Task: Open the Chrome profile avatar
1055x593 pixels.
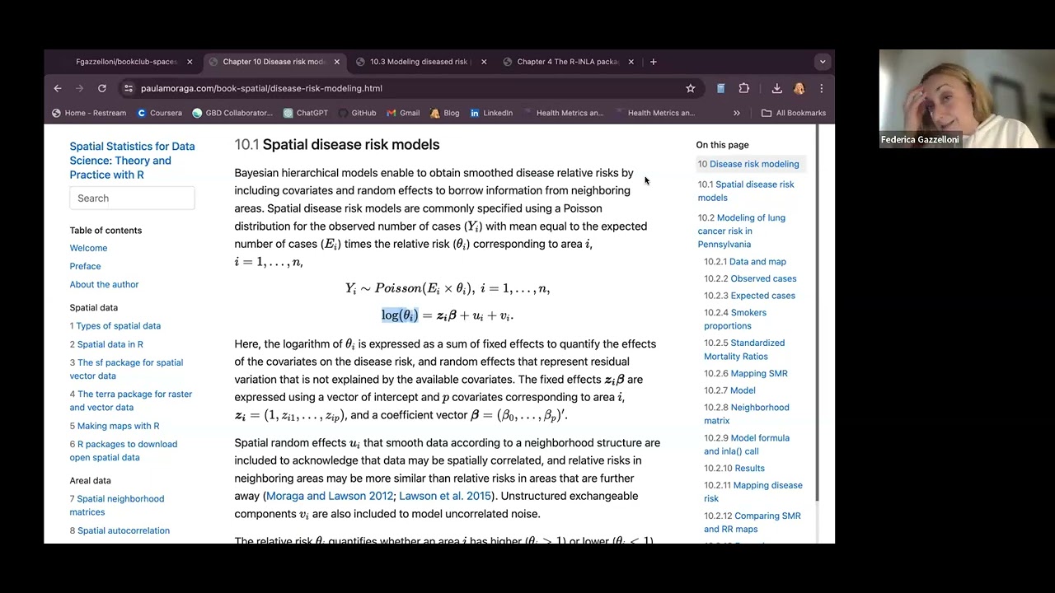Action: point(799,88)
